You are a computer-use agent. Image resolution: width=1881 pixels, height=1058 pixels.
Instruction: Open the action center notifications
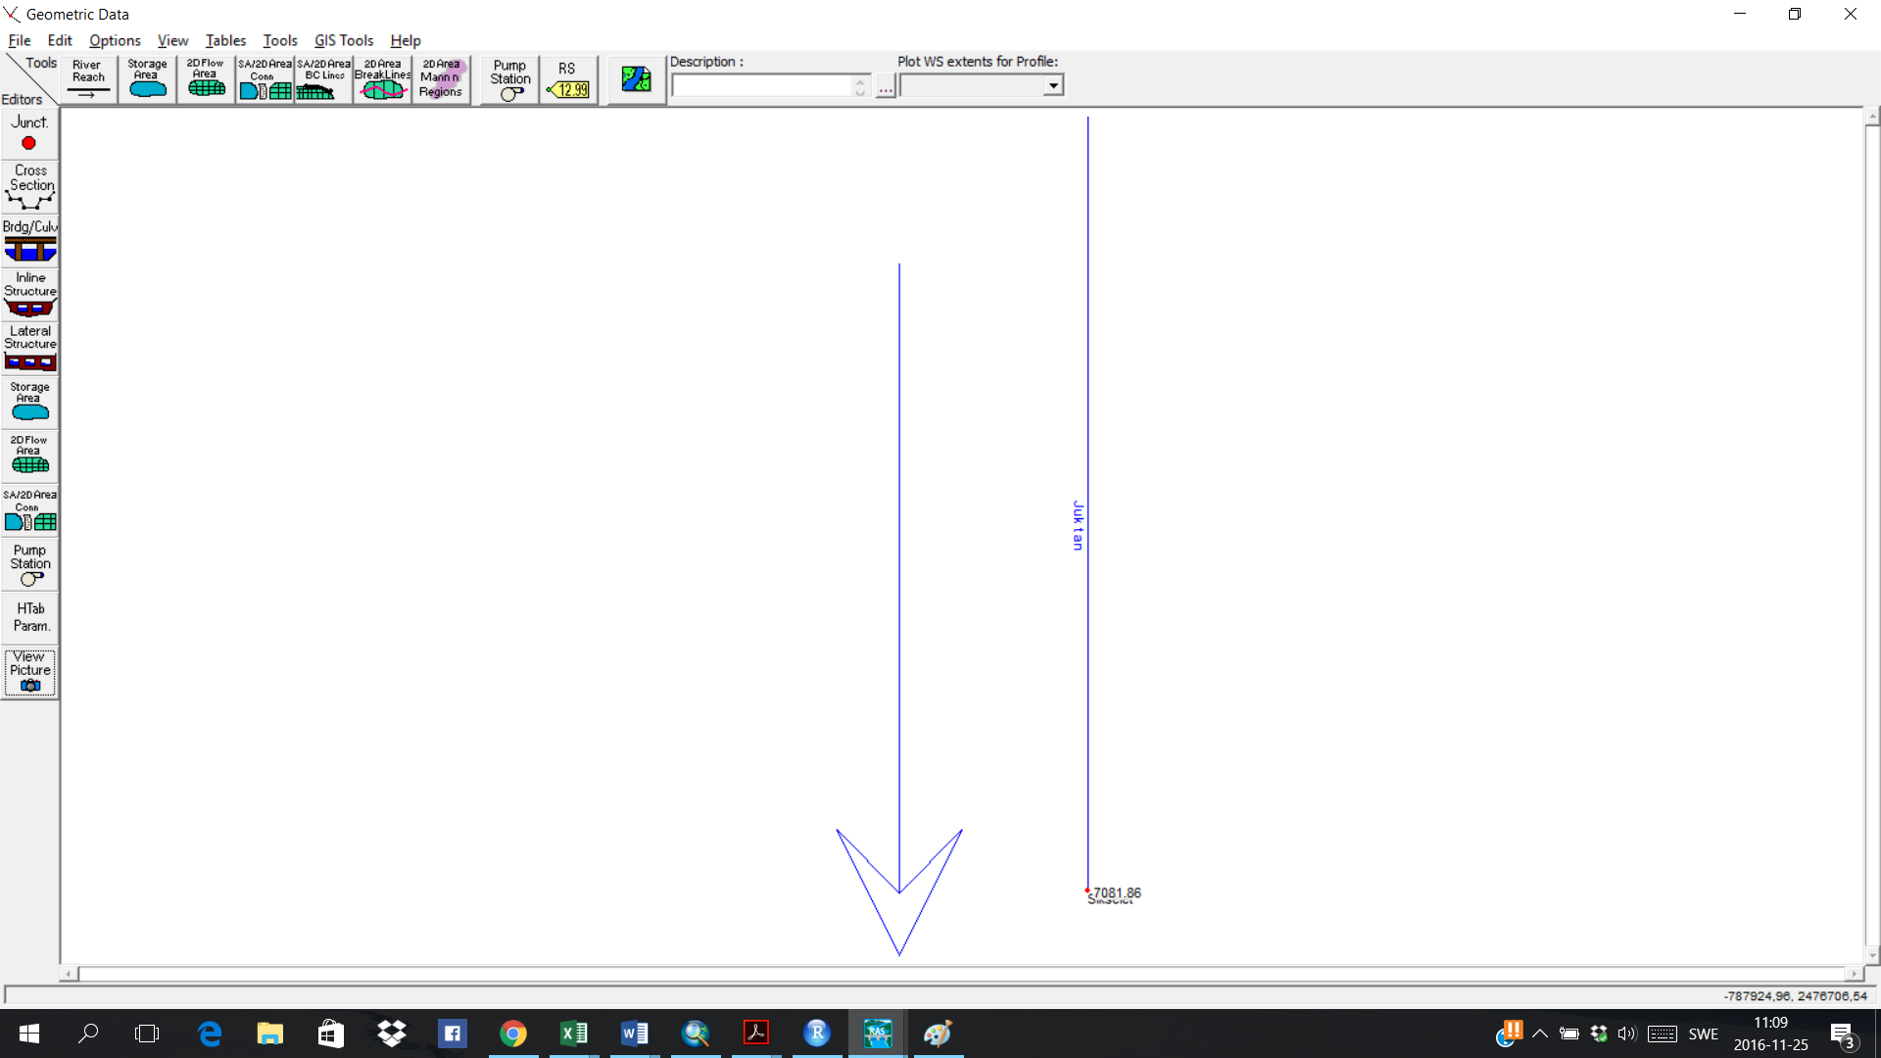1843,1034
